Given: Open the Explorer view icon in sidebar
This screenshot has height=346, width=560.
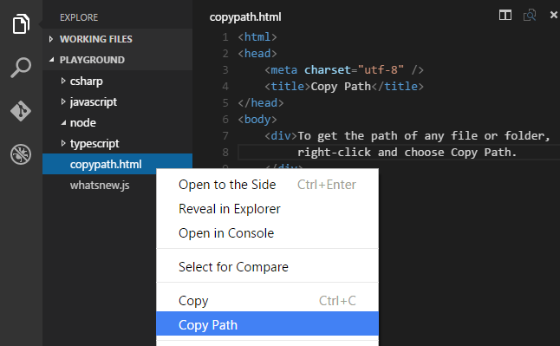Looking at the screenshot, I should pyautogui.click(x=21, y=24).
